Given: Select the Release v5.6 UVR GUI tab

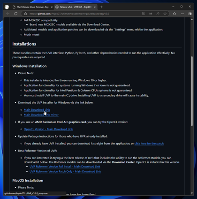Looking at the screenshot, I should point(76,7).
